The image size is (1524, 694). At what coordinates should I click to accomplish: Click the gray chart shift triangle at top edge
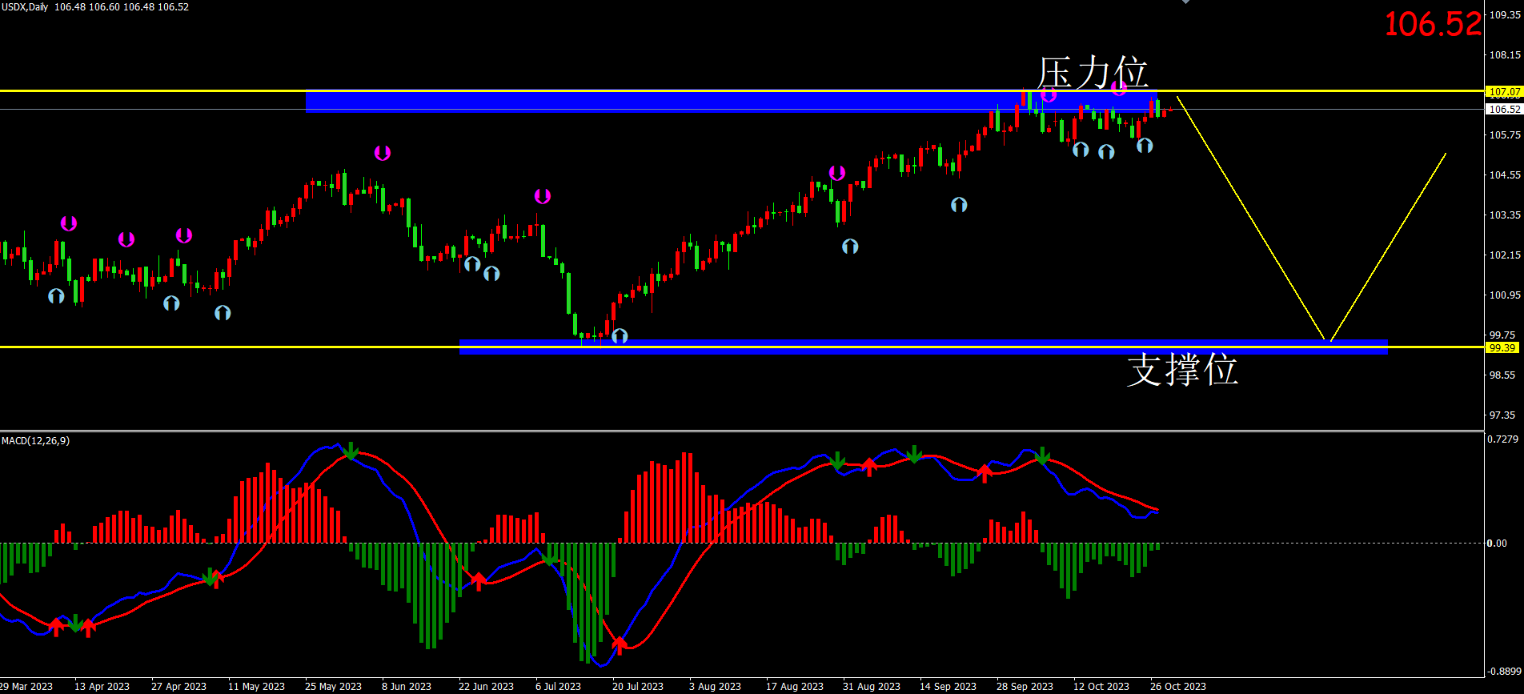1185,2
